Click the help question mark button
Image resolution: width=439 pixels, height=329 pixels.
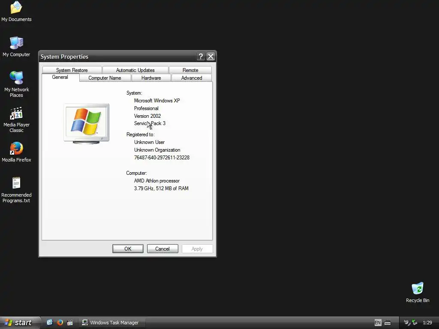coord(201,57)
